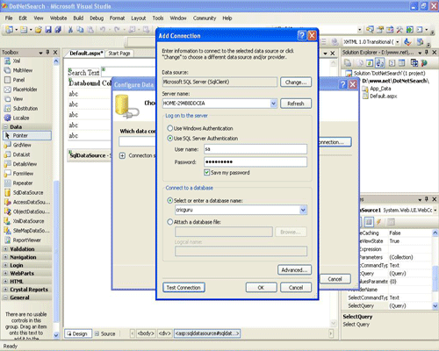Viewport: 439px width, 351px height.
Task: Click View Designer icon in Solution Explorer
Action: pyautogui.click(x=402, y=63)
